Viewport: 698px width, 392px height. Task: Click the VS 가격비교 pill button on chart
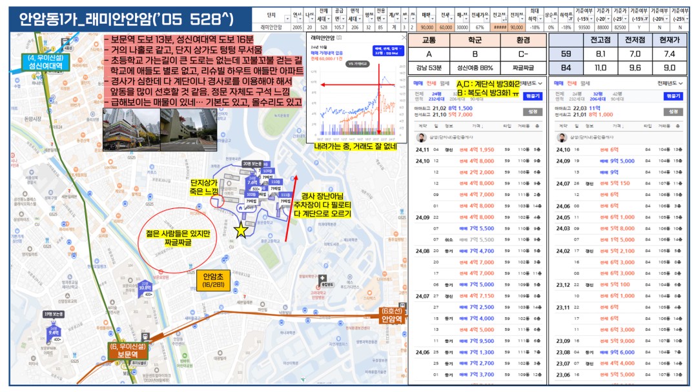click(358, 64)
